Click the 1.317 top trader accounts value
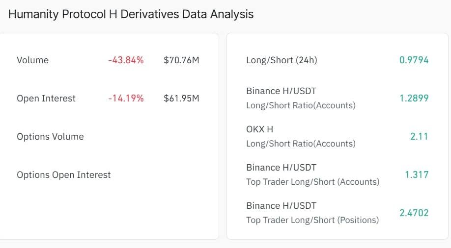 417,174
